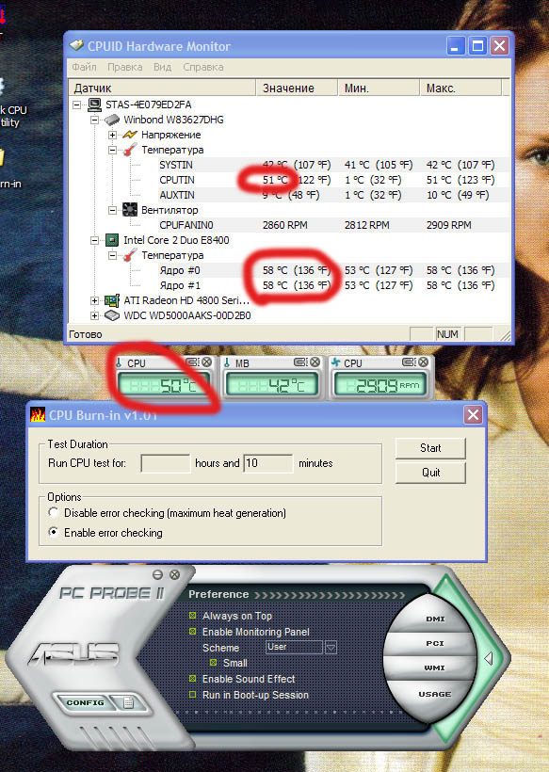This screenshot has height=772, width=549.
Task: Open the Scheme User dropdown
Action: (331, 648)
